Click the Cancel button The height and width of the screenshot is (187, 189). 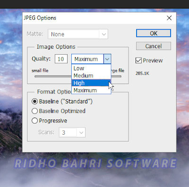pyautogui.click(x=154, y=46)
